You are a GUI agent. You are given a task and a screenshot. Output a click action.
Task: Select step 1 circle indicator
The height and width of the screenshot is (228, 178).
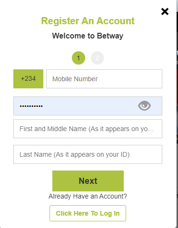pyautogui.click(x=79, y=58)
